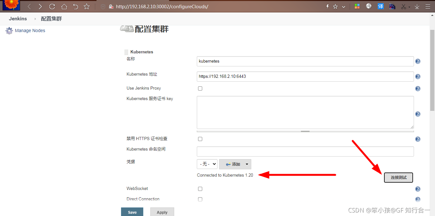This screenshot has height=216, width=435.
Task: Open help for Use Jenkins Proxy
Action: [x=418, y=89]
